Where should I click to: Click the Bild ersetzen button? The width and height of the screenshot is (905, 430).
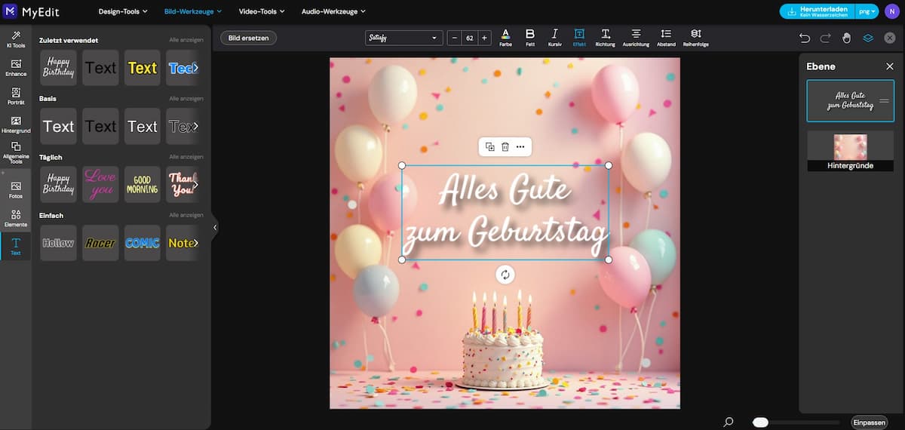click(x=249, y=38)
